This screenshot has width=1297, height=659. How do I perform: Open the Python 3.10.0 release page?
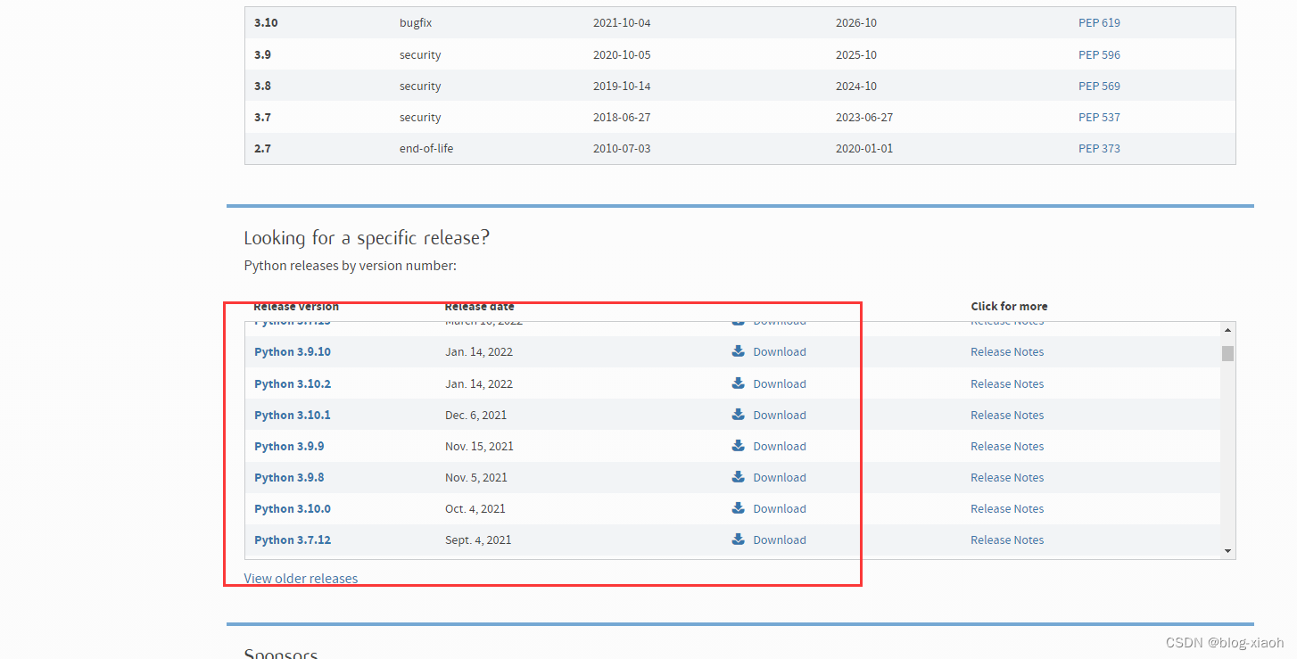tap(293, 509)
